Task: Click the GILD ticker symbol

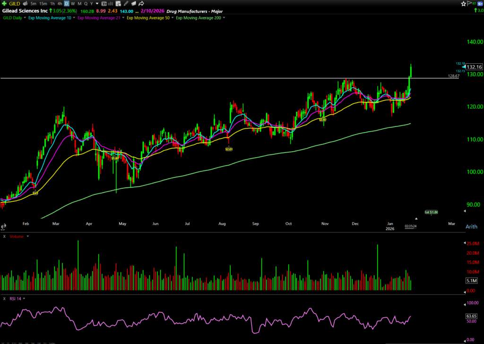Action: click(x=14, y=4)
